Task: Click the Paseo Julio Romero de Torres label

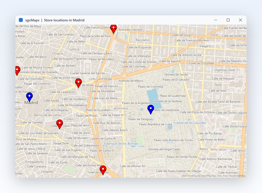Action: [173, 140]
